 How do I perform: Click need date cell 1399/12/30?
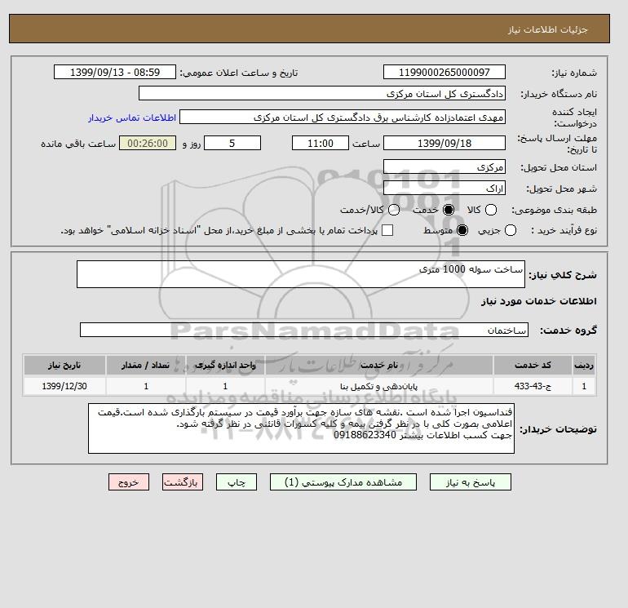pos(64,386)
